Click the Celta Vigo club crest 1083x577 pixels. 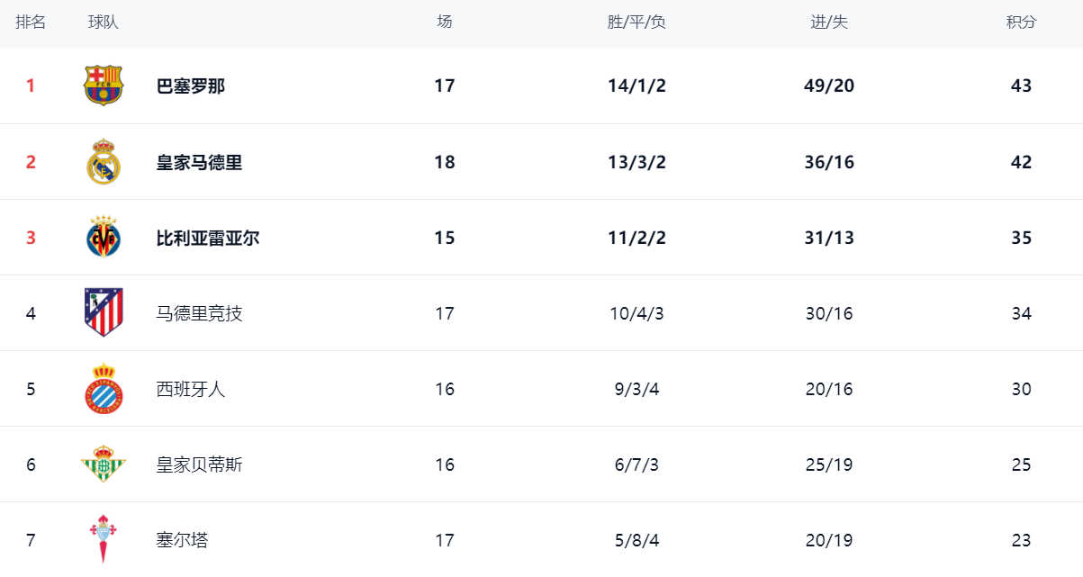coord(104,539)
